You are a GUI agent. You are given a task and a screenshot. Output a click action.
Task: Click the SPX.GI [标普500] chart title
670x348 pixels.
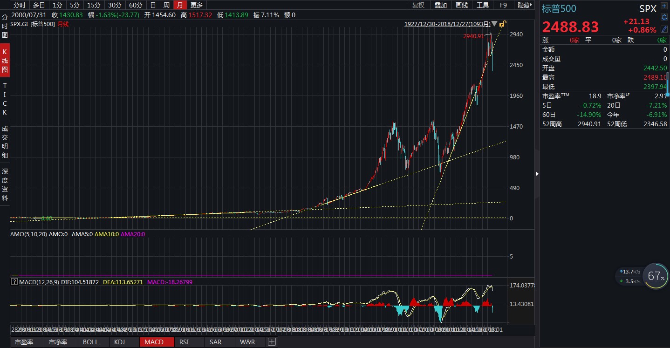(x=33, y=24)
